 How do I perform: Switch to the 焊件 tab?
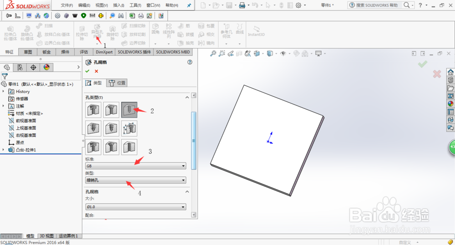point(65,52)
